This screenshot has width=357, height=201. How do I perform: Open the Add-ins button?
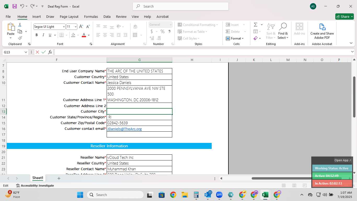click(x=300, y=29)
